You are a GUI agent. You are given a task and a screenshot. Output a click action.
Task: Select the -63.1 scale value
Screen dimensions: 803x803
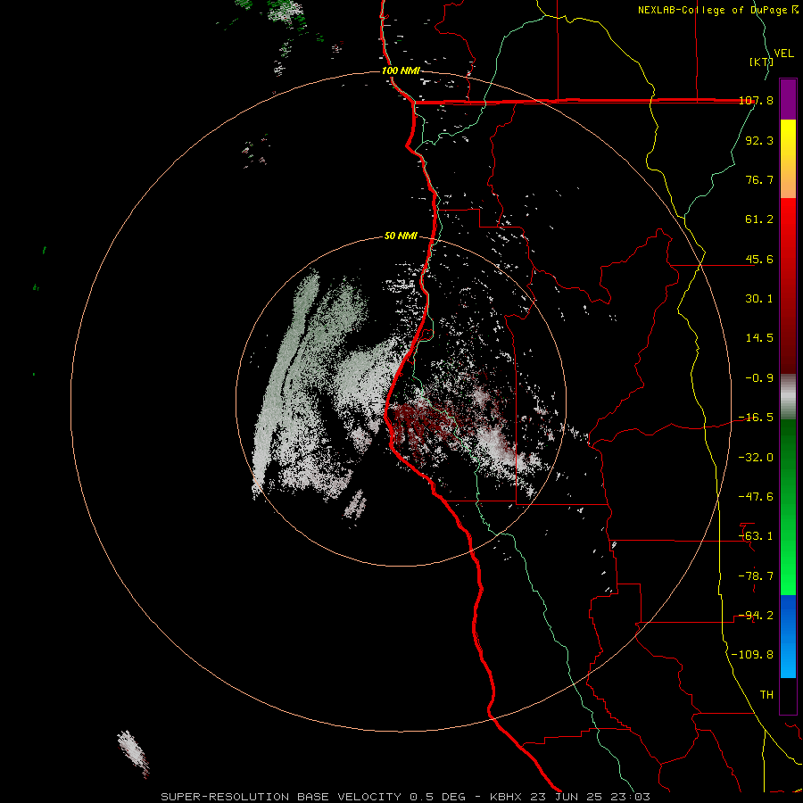tap(757, 536)
